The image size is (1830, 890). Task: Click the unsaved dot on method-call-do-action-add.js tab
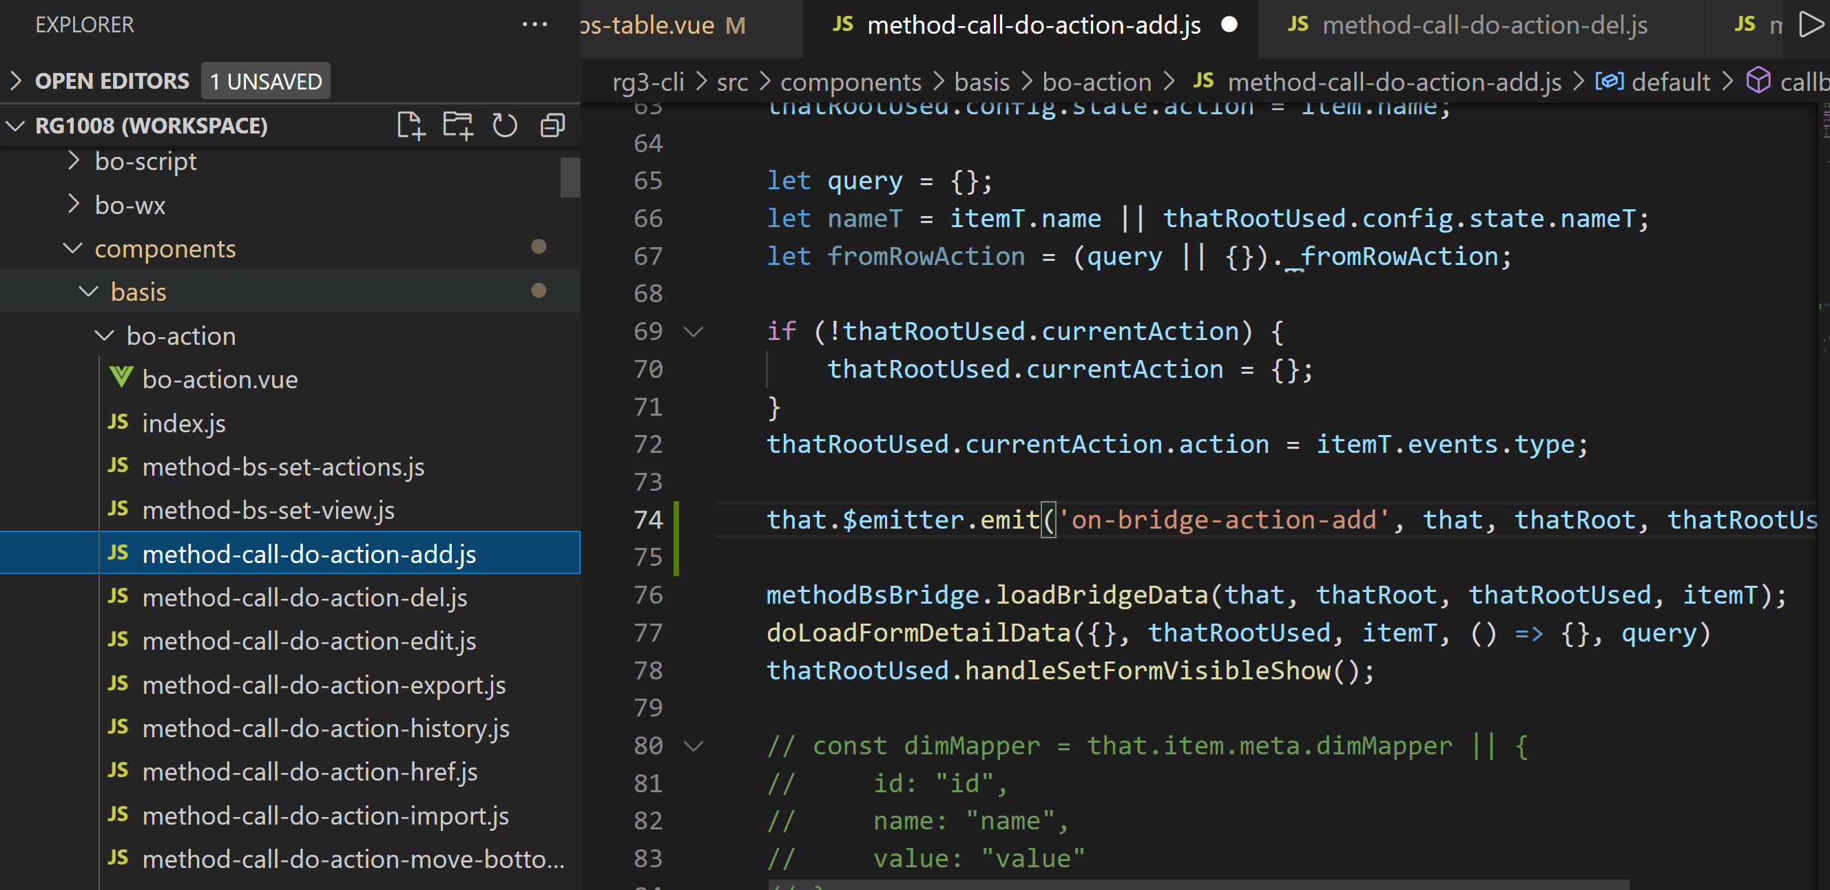[x=1229, y=25]
